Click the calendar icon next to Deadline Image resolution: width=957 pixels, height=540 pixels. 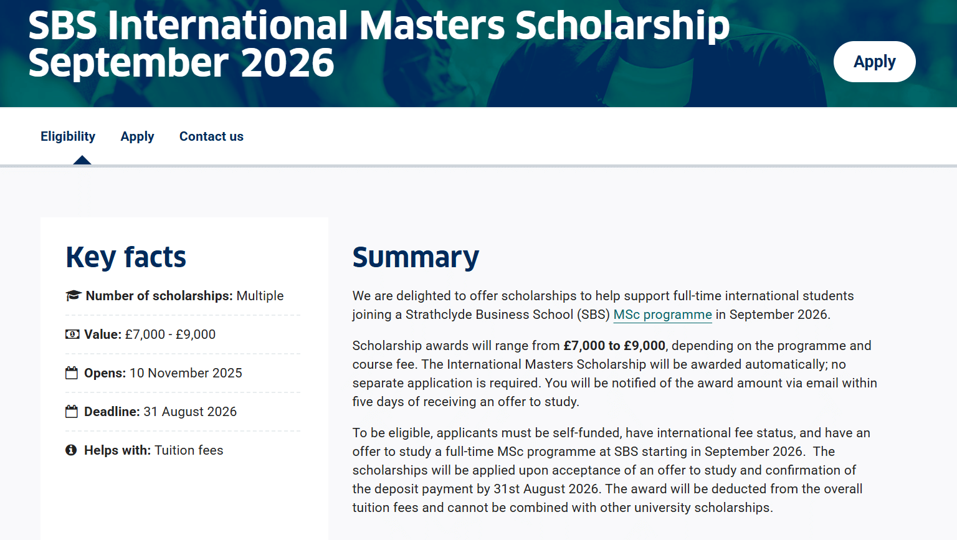tap(72, 412)
